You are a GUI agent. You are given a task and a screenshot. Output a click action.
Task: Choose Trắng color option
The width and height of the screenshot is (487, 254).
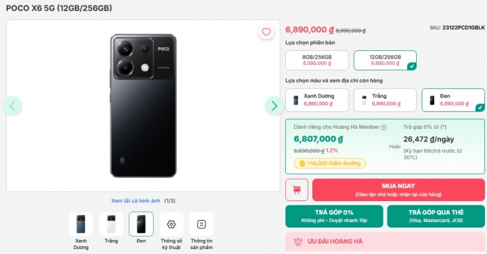tap(385, 100)
